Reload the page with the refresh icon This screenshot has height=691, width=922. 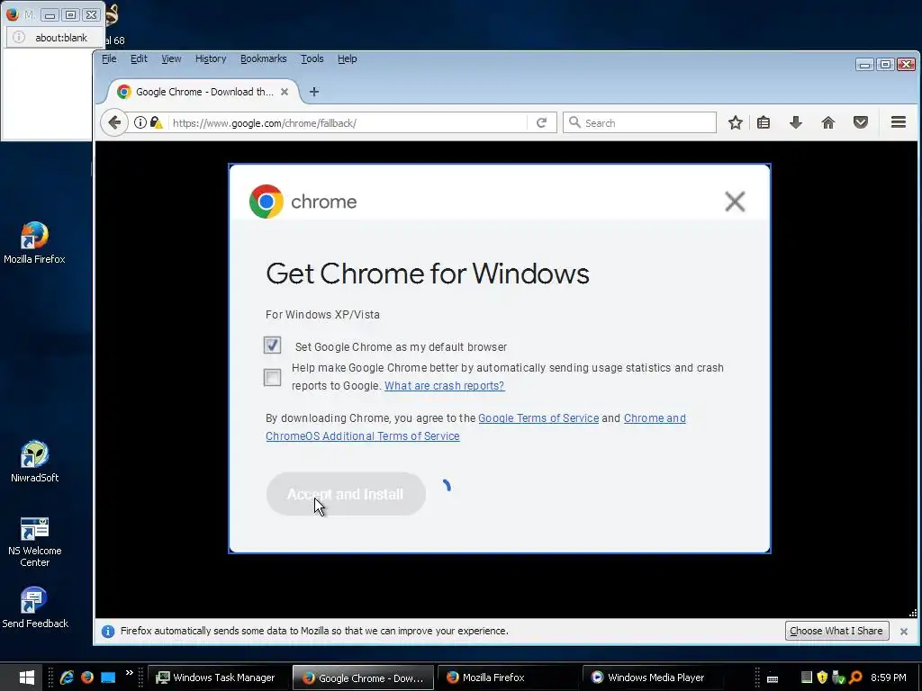pyautogui.click(x=541, y=122)
